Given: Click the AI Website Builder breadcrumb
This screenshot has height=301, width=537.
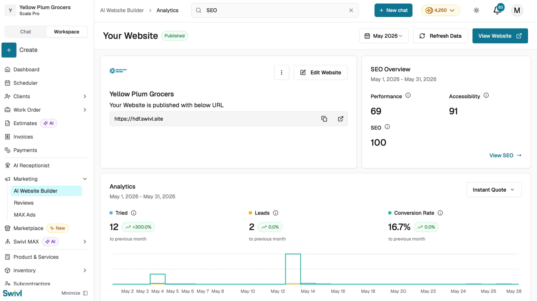Looking at the screenshot, I should click(122, 10).
